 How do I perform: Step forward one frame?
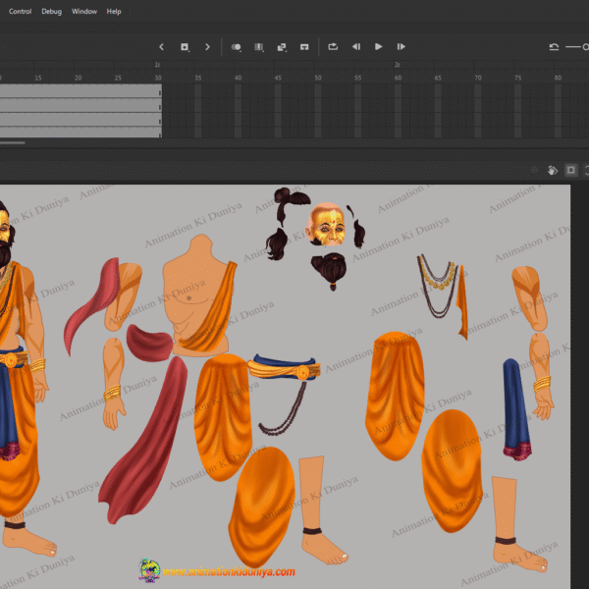(x=402, y=46)
